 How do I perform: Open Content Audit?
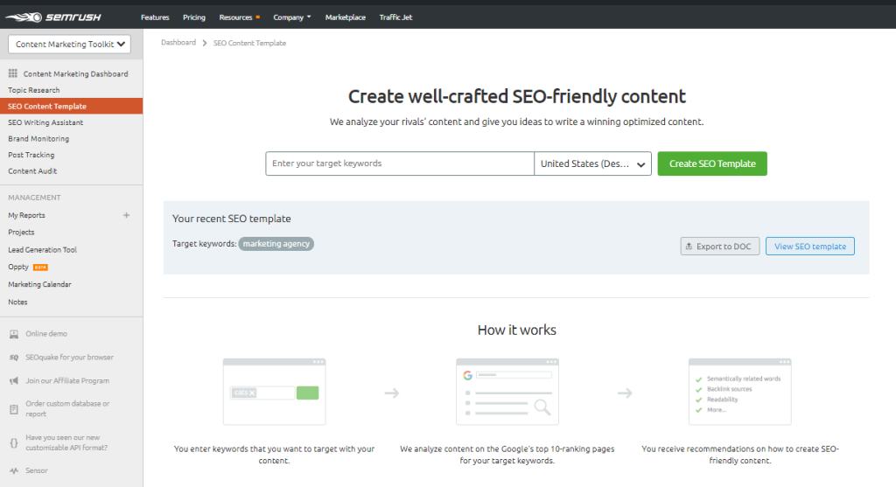coord(32,171)
